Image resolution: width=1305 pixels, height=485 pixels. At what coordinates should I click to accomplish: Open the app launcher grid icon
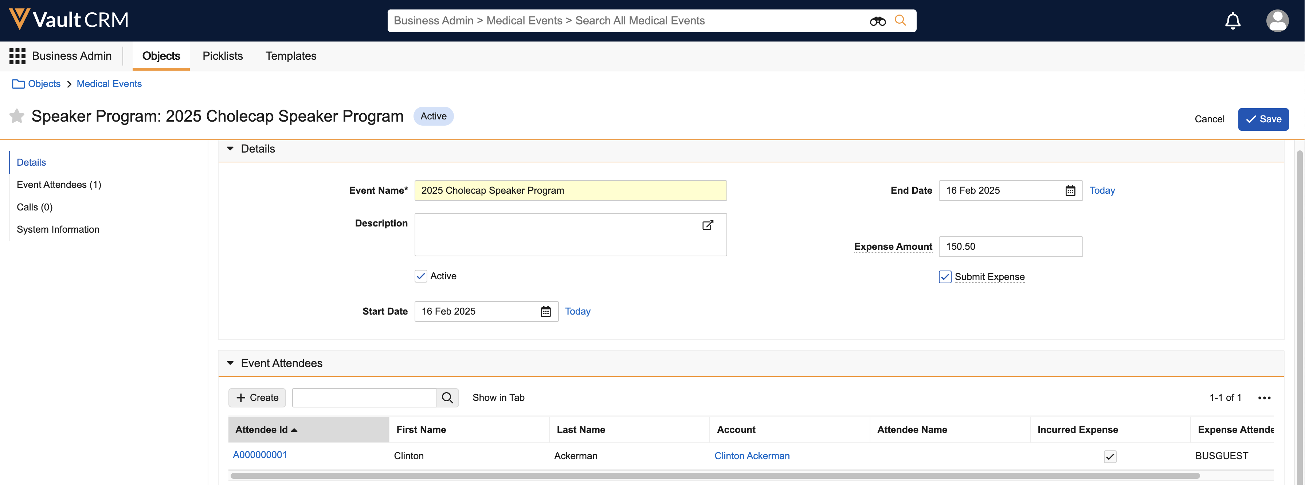pos(17,56)
